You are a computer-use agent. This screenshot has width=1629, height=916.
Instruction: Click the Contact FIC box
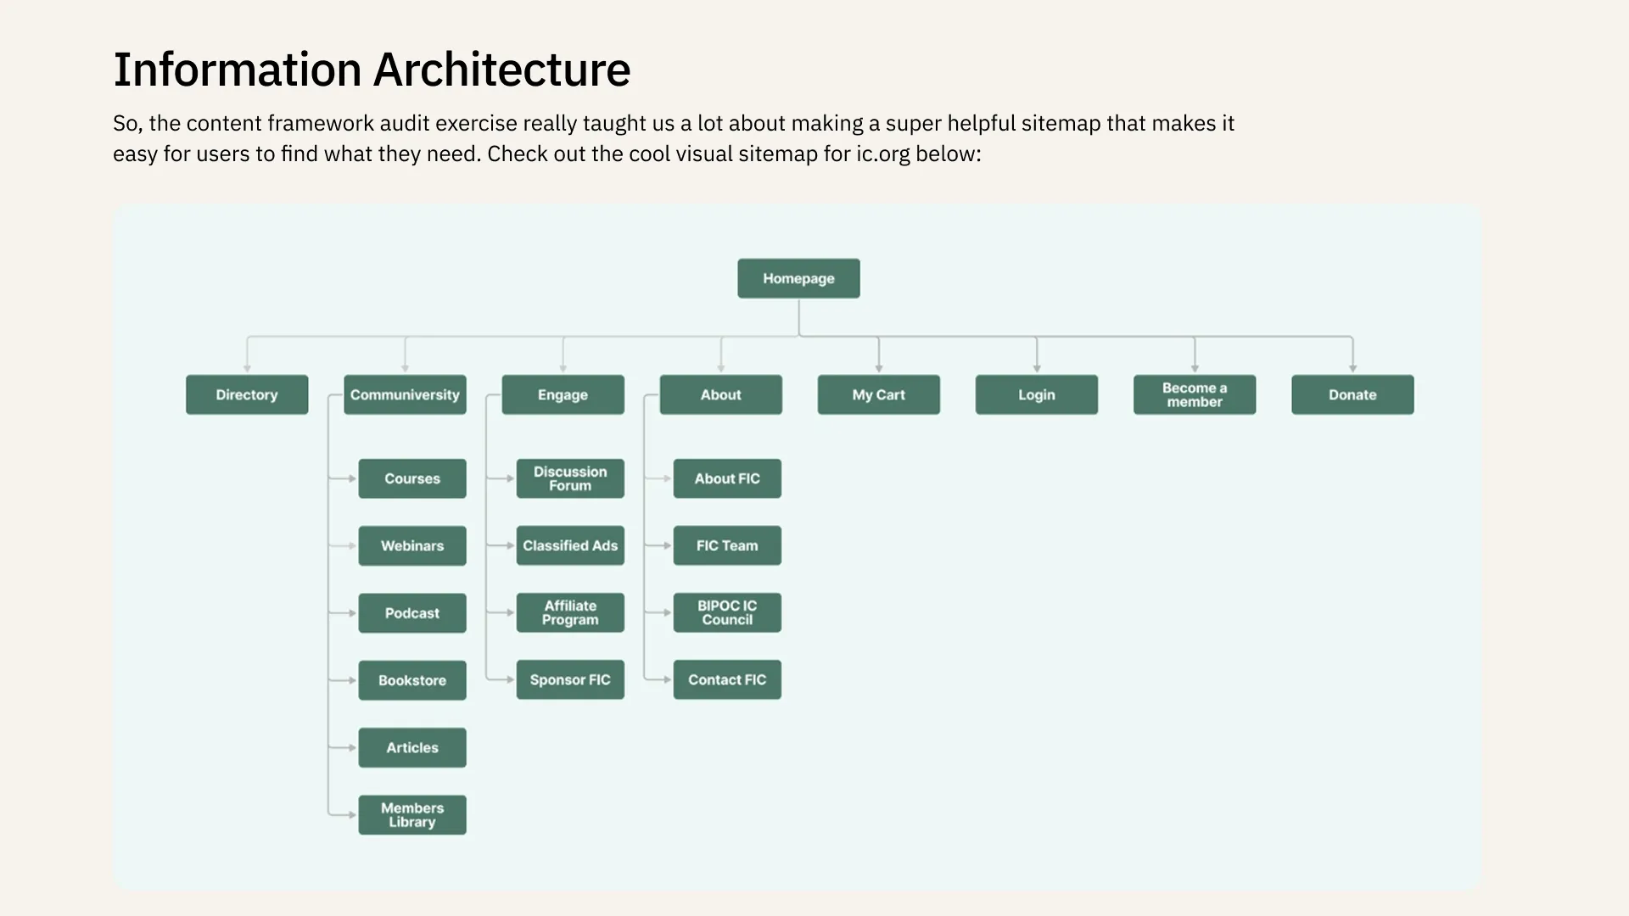coord(727,679)
